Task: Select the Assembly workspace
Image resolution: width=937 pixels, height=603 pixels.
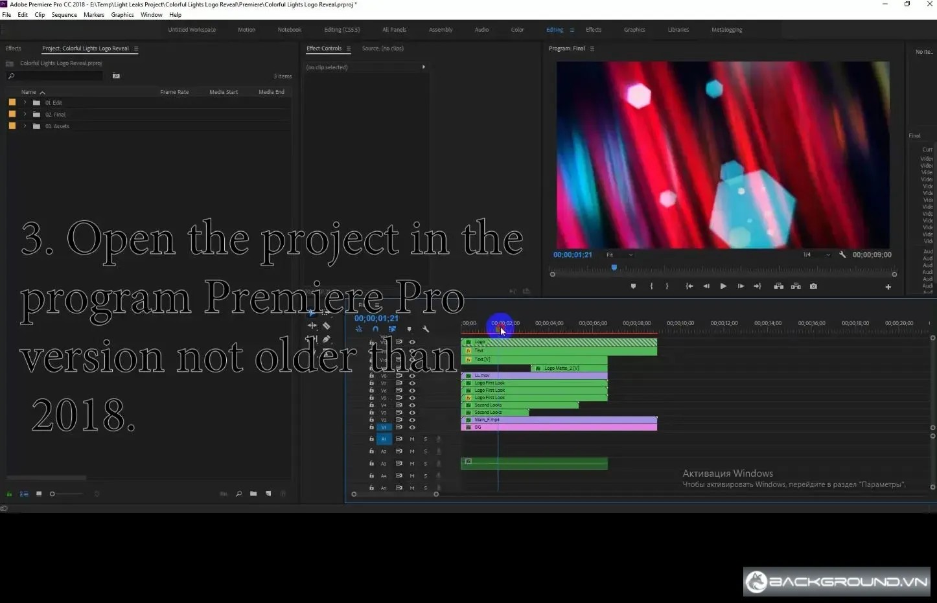Action: coord(441,30)
